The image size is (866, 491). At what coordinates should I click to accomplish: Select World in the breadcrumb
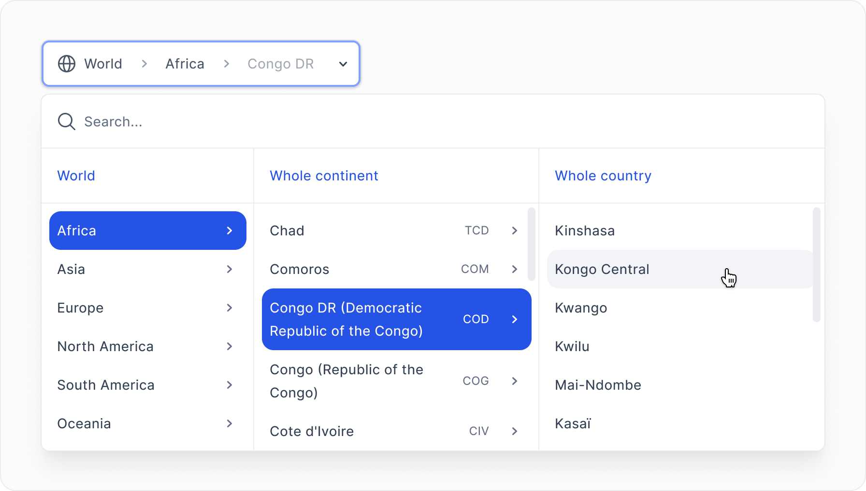(x=102, y=63)
